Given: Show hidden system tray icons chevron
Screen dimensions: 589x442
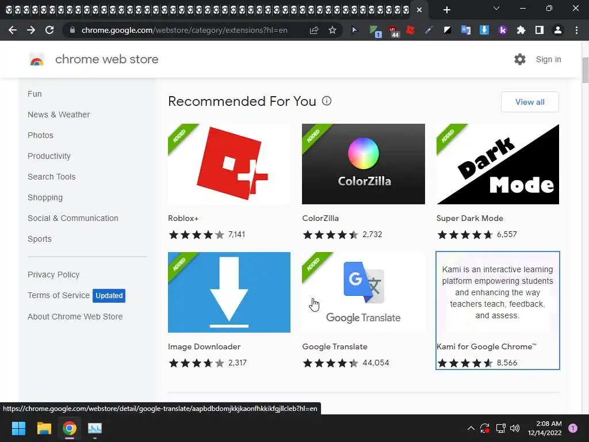Looking at the screenshot, I should 471,428.
